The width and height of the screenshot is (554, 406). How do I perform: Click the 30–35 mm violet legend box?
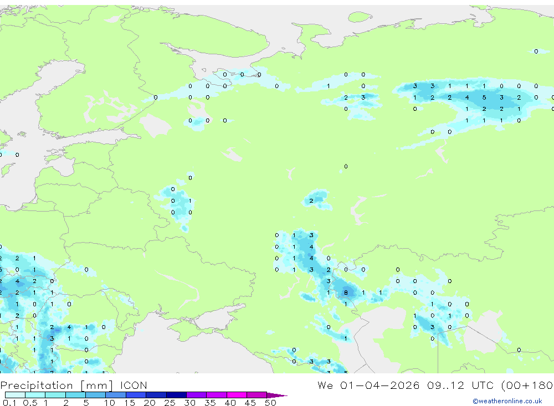click(197, 395)
